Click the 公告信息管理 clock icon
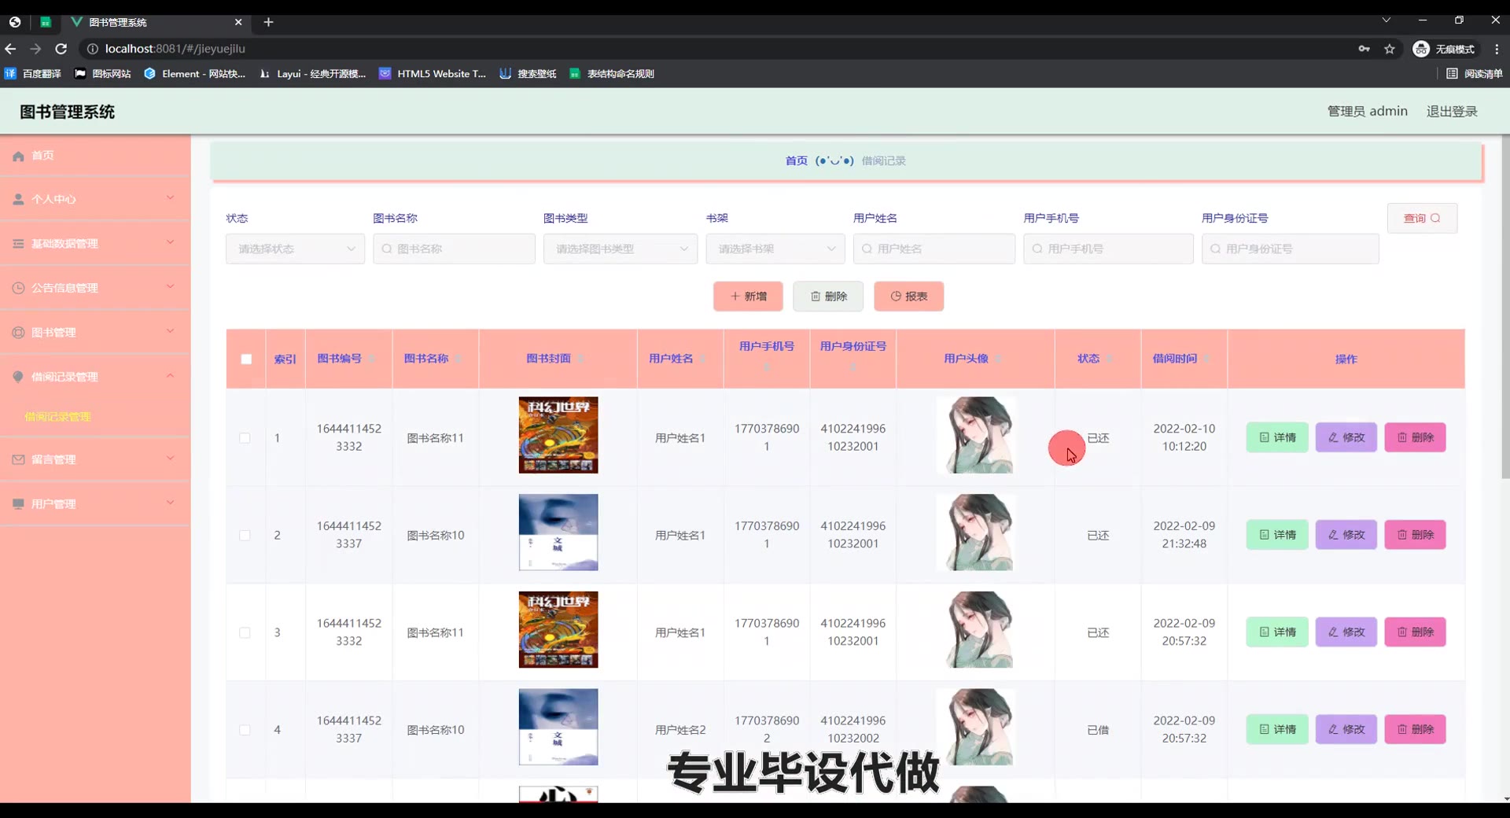 pos(18,288)
